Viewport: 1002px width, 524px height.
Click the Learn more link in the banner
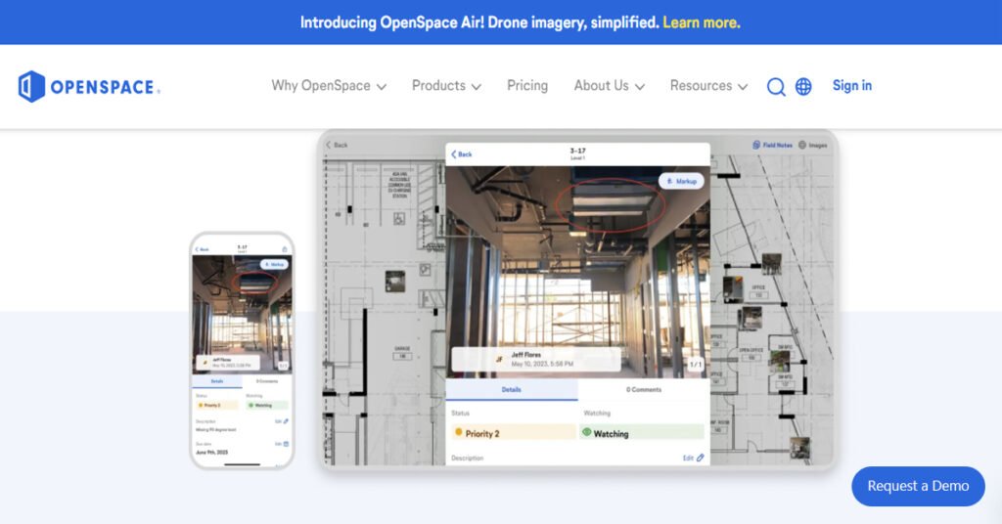[x=701, y=22]
